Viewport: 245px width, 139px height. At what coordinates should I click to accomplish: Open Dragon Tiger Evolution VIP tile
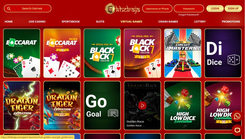pyautogui.click(x=62, y=106)
